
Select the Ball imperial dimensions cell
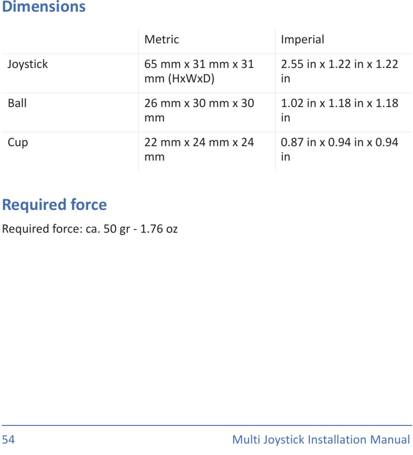(x=339, y=111)
